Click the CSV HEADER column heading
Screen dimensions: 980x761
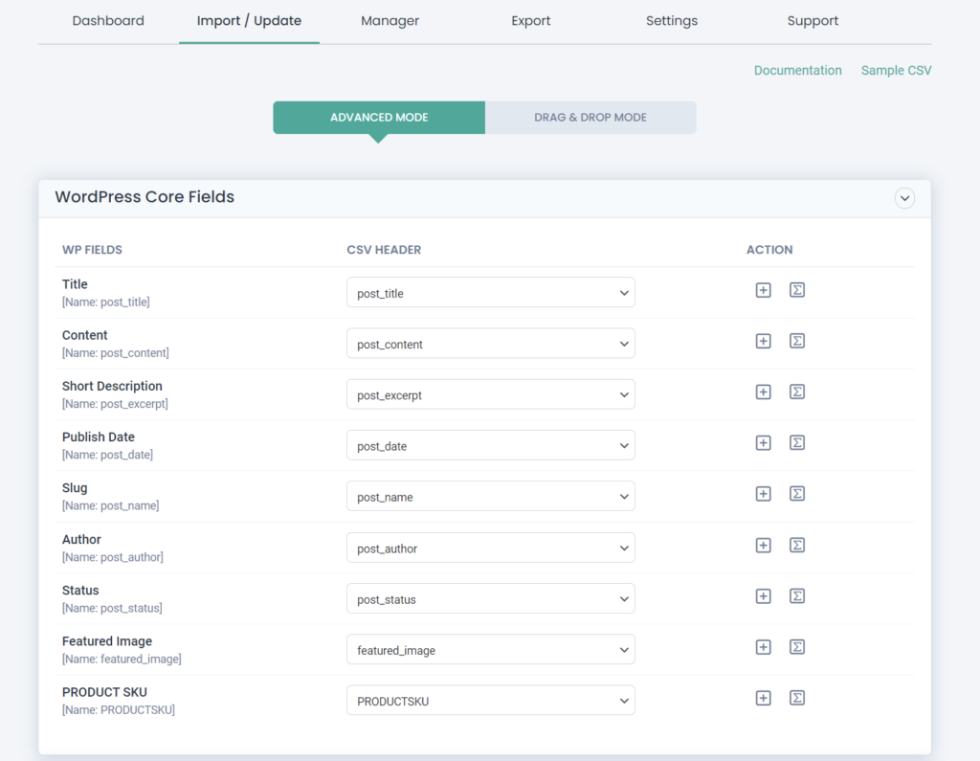click(x=384, y=250)
